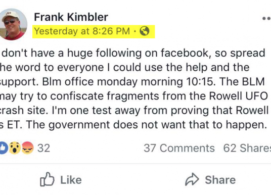Click the Share button label
271x195 pixels.
point(220,180)
